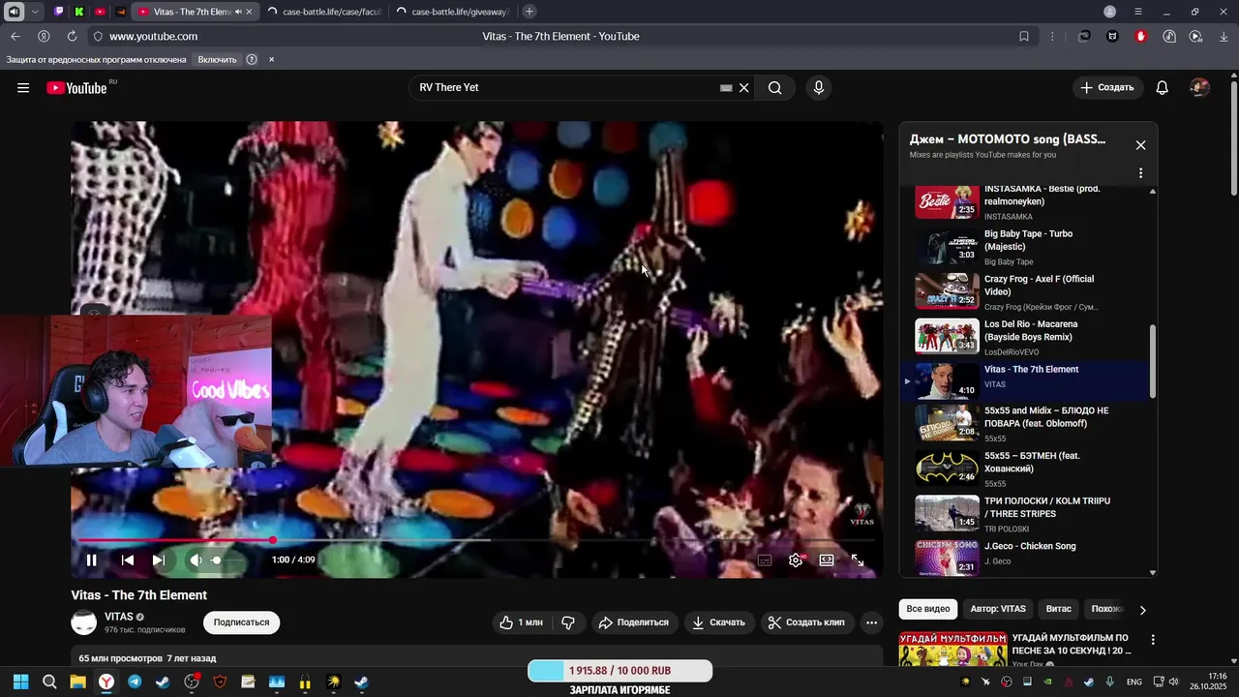Open the on-screen keyboard in search box
Viewport: 1239px width, 697px height.
(x=726, y=88)
